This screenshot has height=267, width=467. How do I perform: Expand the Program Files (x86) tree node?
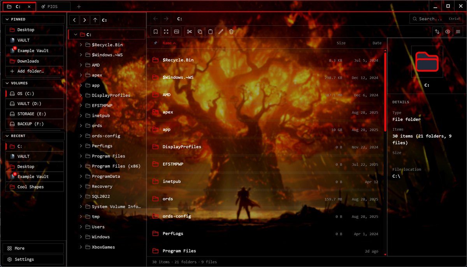(x=81, y=166)
